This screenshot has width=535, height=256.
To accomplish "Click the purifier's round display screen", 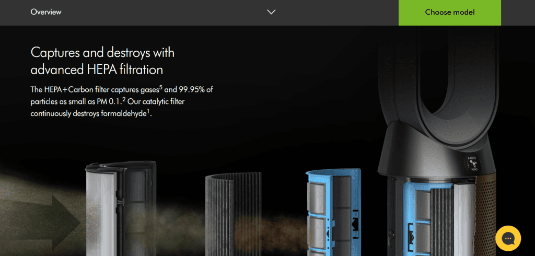I will (472, 164).
